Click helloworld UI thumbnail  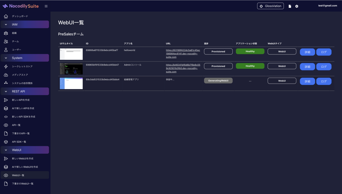click(71, 54)
